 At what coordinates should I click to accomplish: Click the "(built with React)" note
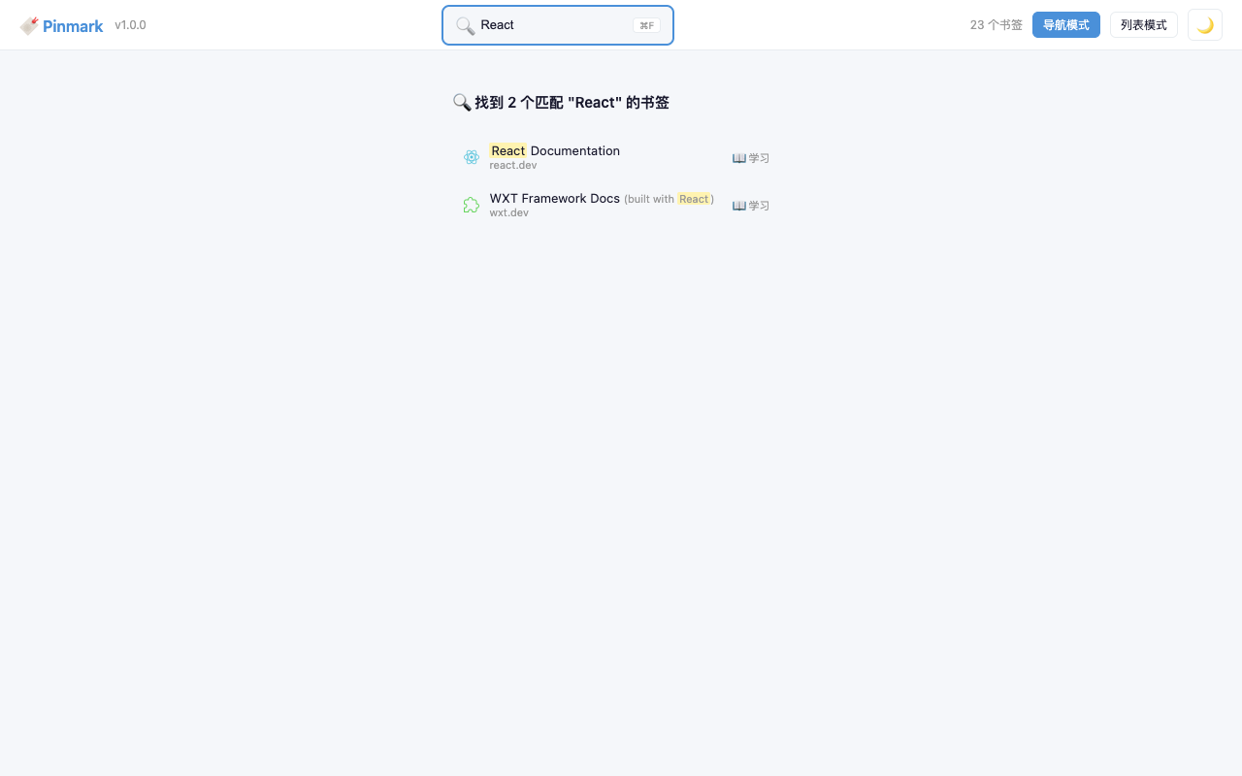669,199
